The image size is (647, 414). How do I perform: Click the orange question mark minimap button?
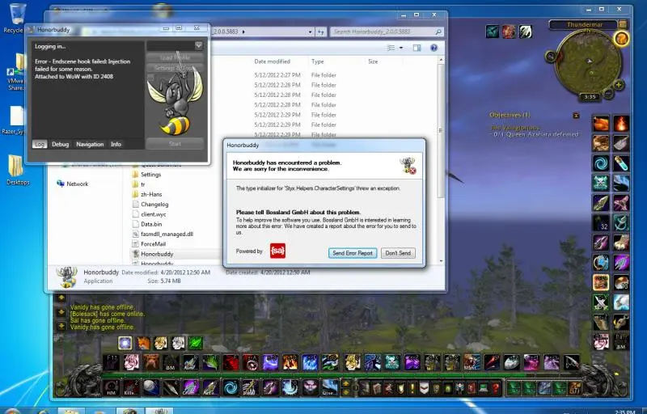pos(621,39)
